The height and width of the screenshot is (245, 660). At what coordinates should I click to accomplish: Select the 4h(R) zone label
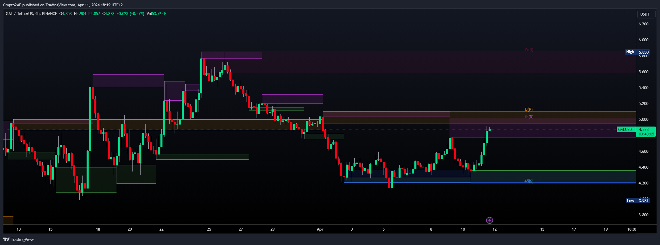(x=529, y=117)
